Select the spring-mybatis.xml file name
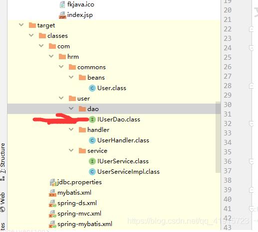The height and width of the screenshot is (232, 258). pyautogui.click(x=85, y=224)
